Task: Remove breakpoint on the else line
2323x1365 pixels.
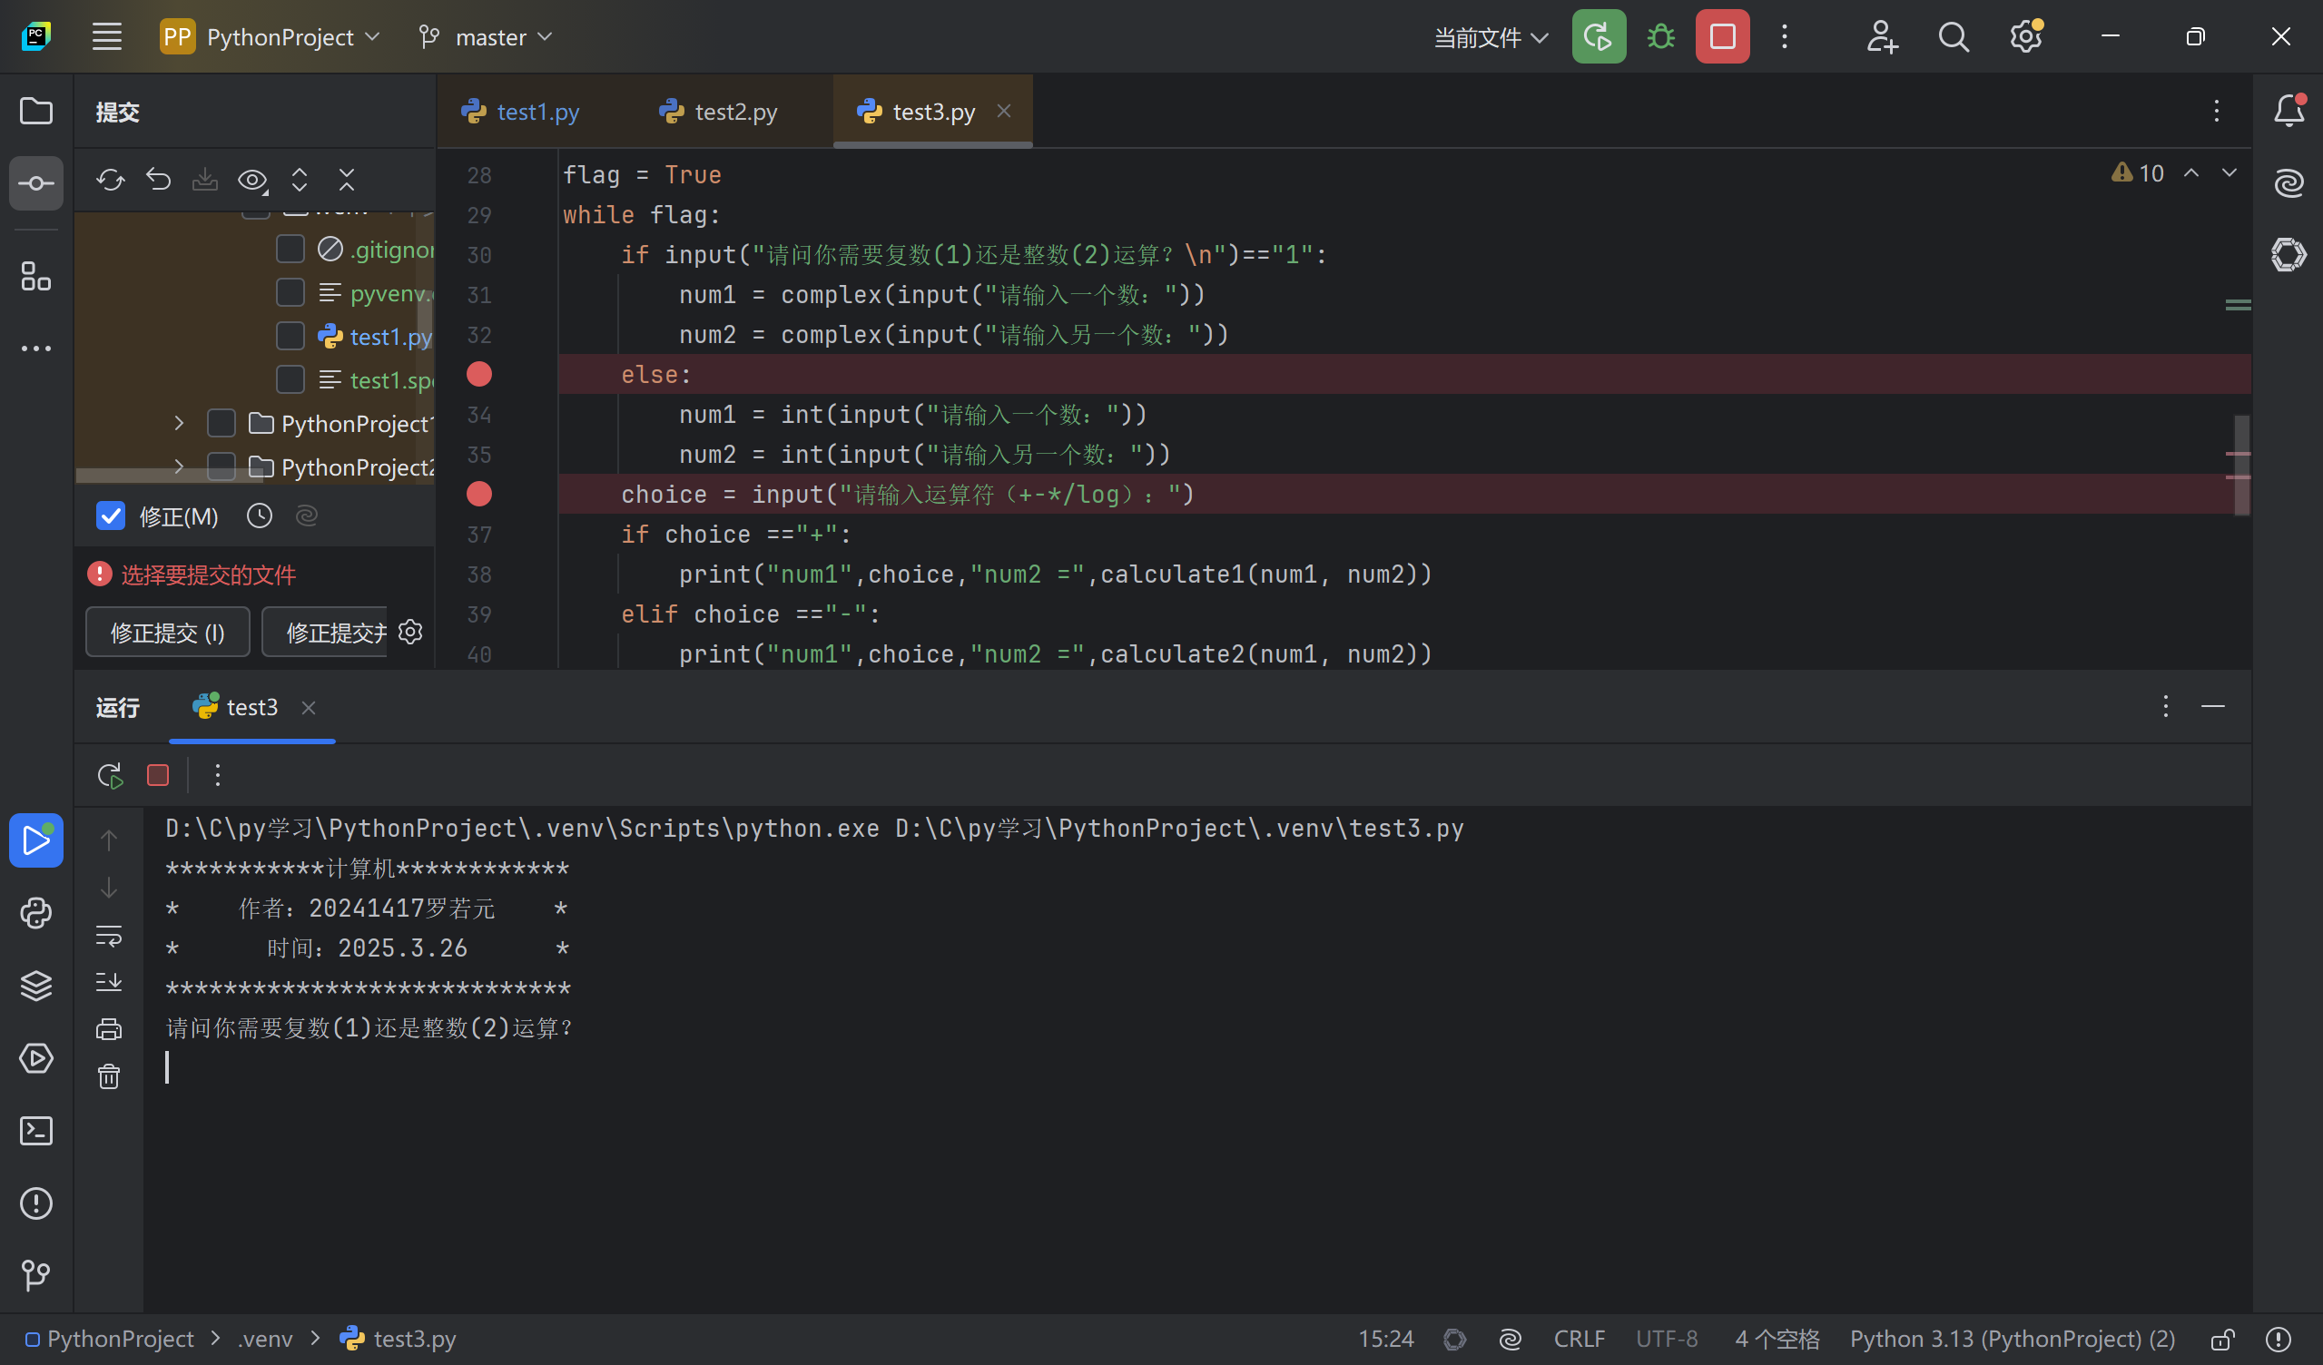Action: (x=478, y=374)
